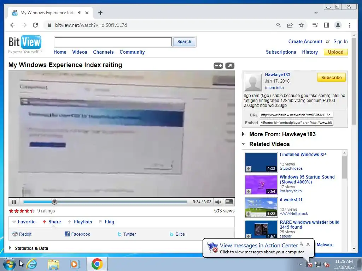Add 'it works!!!1' to queue plus icon
The image size is (362, 271).
coord(249,214)
